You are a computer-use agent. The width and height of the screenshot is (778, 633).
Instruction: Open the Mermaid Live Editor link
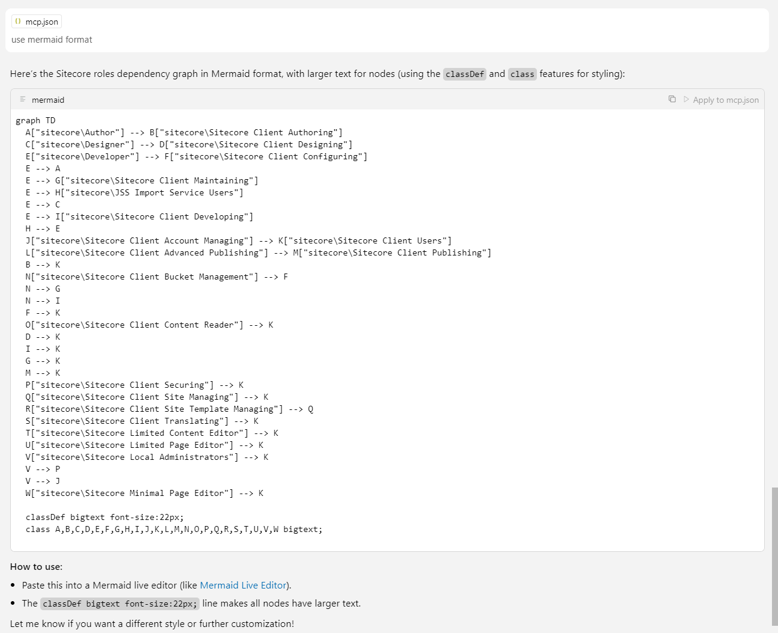coord(243,585)
